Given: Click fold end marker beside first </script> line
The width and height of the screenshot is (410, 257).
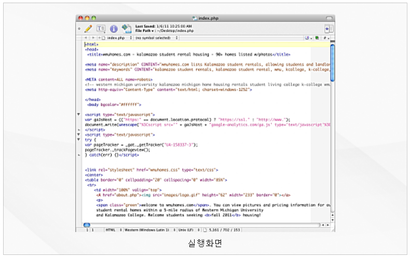Looking at the screenshot, I should [x=79, y=130].
